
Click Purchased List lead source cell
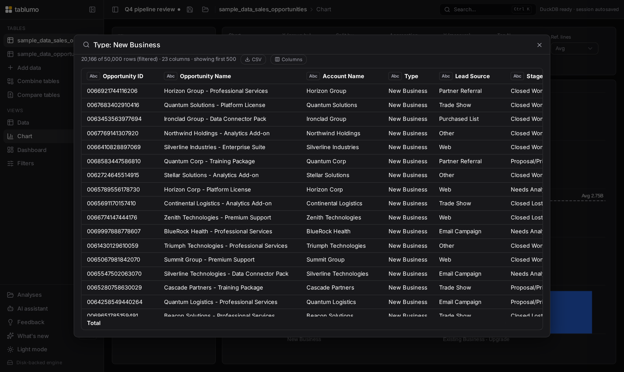tap(459, 119)
